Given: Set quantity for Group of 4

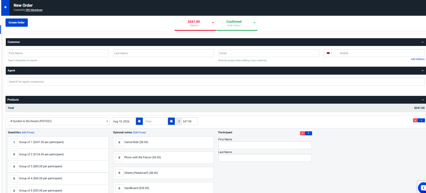Looking at the screenshot, I should pos(14,179).
